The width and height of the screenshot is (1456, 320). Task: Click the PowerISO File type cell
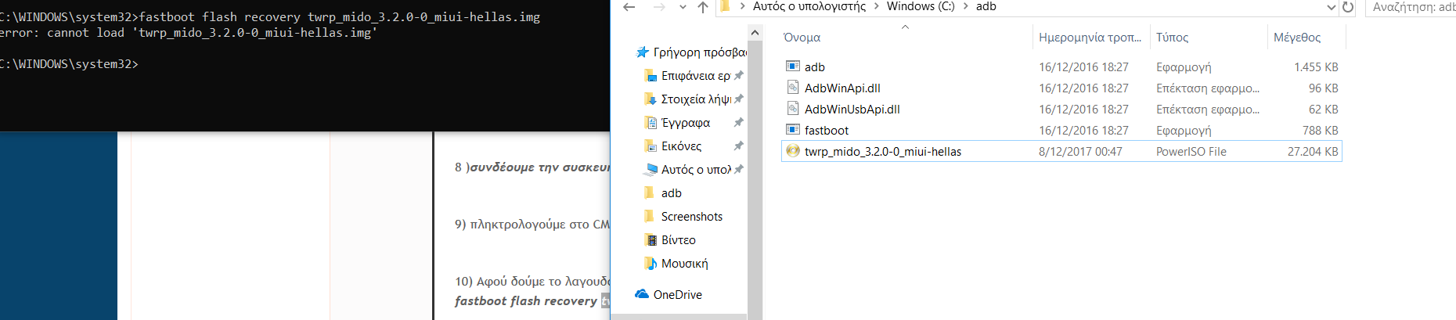coord(1191,152)
